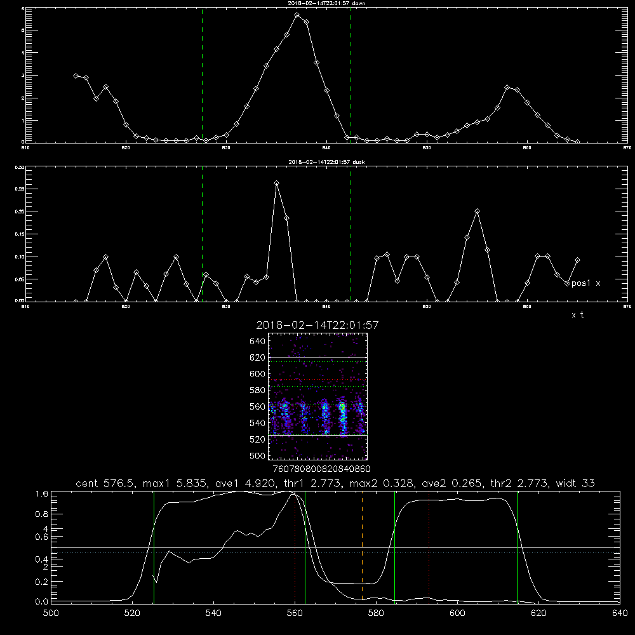Click the '580' label on bottom plot x-axis

click(x=376, y=613)
